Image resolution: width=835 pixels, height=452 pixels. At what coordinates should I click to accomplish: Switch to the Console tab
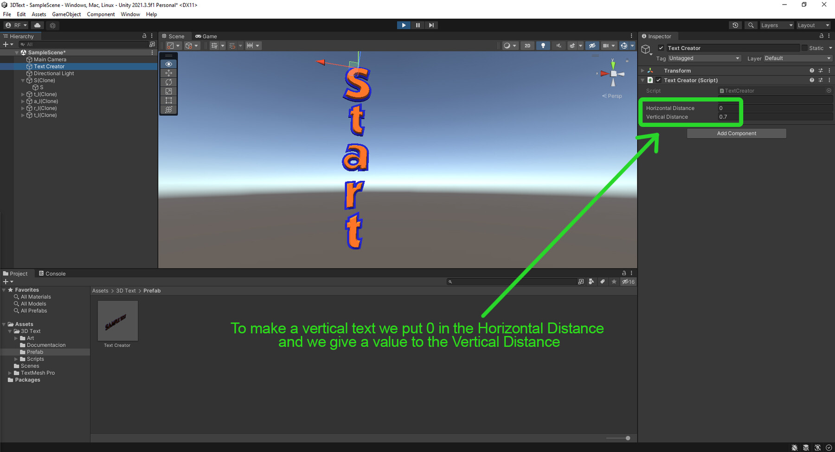(52, 274)
